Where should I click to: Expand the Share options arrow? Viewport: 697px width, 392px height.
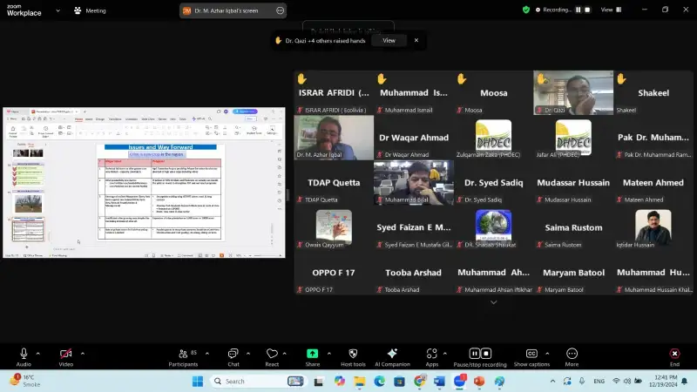click(329, 354)
